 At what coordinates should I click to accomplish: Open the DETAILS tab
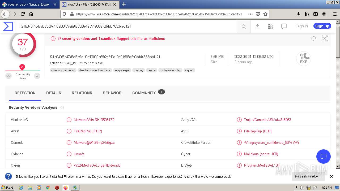click(x=54, y=93)
